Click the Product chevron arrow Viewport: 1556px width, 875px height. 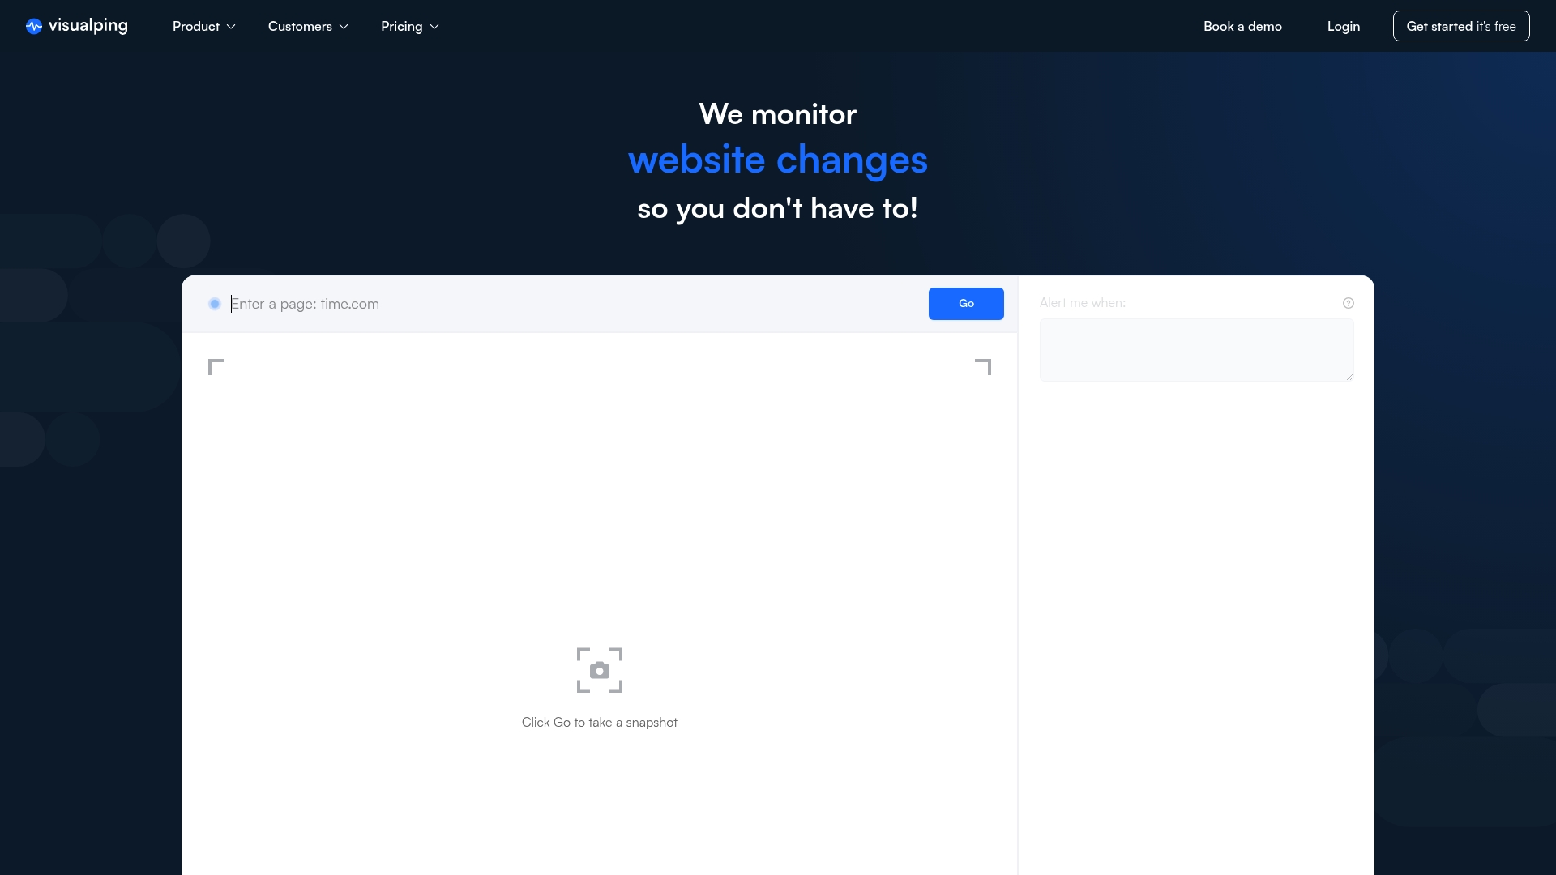pos(231,27)
